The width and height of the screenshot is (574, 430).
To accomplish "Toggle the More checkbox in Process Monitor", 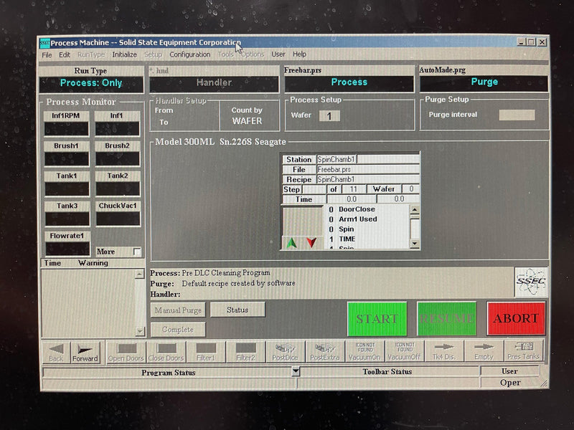I will tap(137, 252).
